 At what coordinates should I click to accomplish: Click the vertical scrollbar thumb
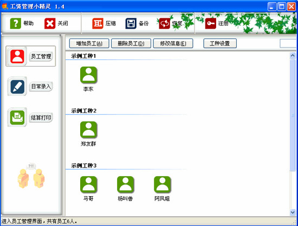(x=293, y=115)
